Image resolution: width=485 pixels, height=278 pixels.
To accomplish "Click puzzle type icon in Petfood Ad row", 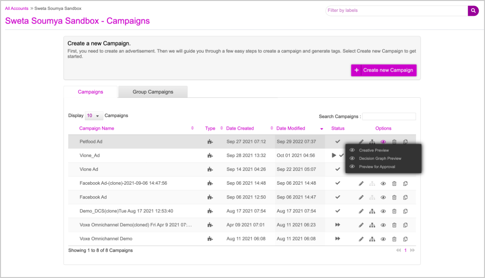I will 210,142.
